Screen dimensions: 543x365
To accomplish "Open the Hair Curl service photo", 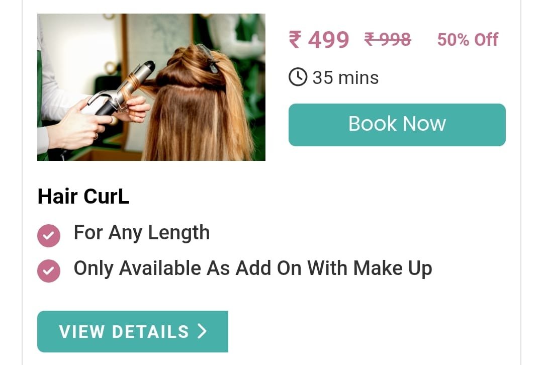I will point(151,87).
